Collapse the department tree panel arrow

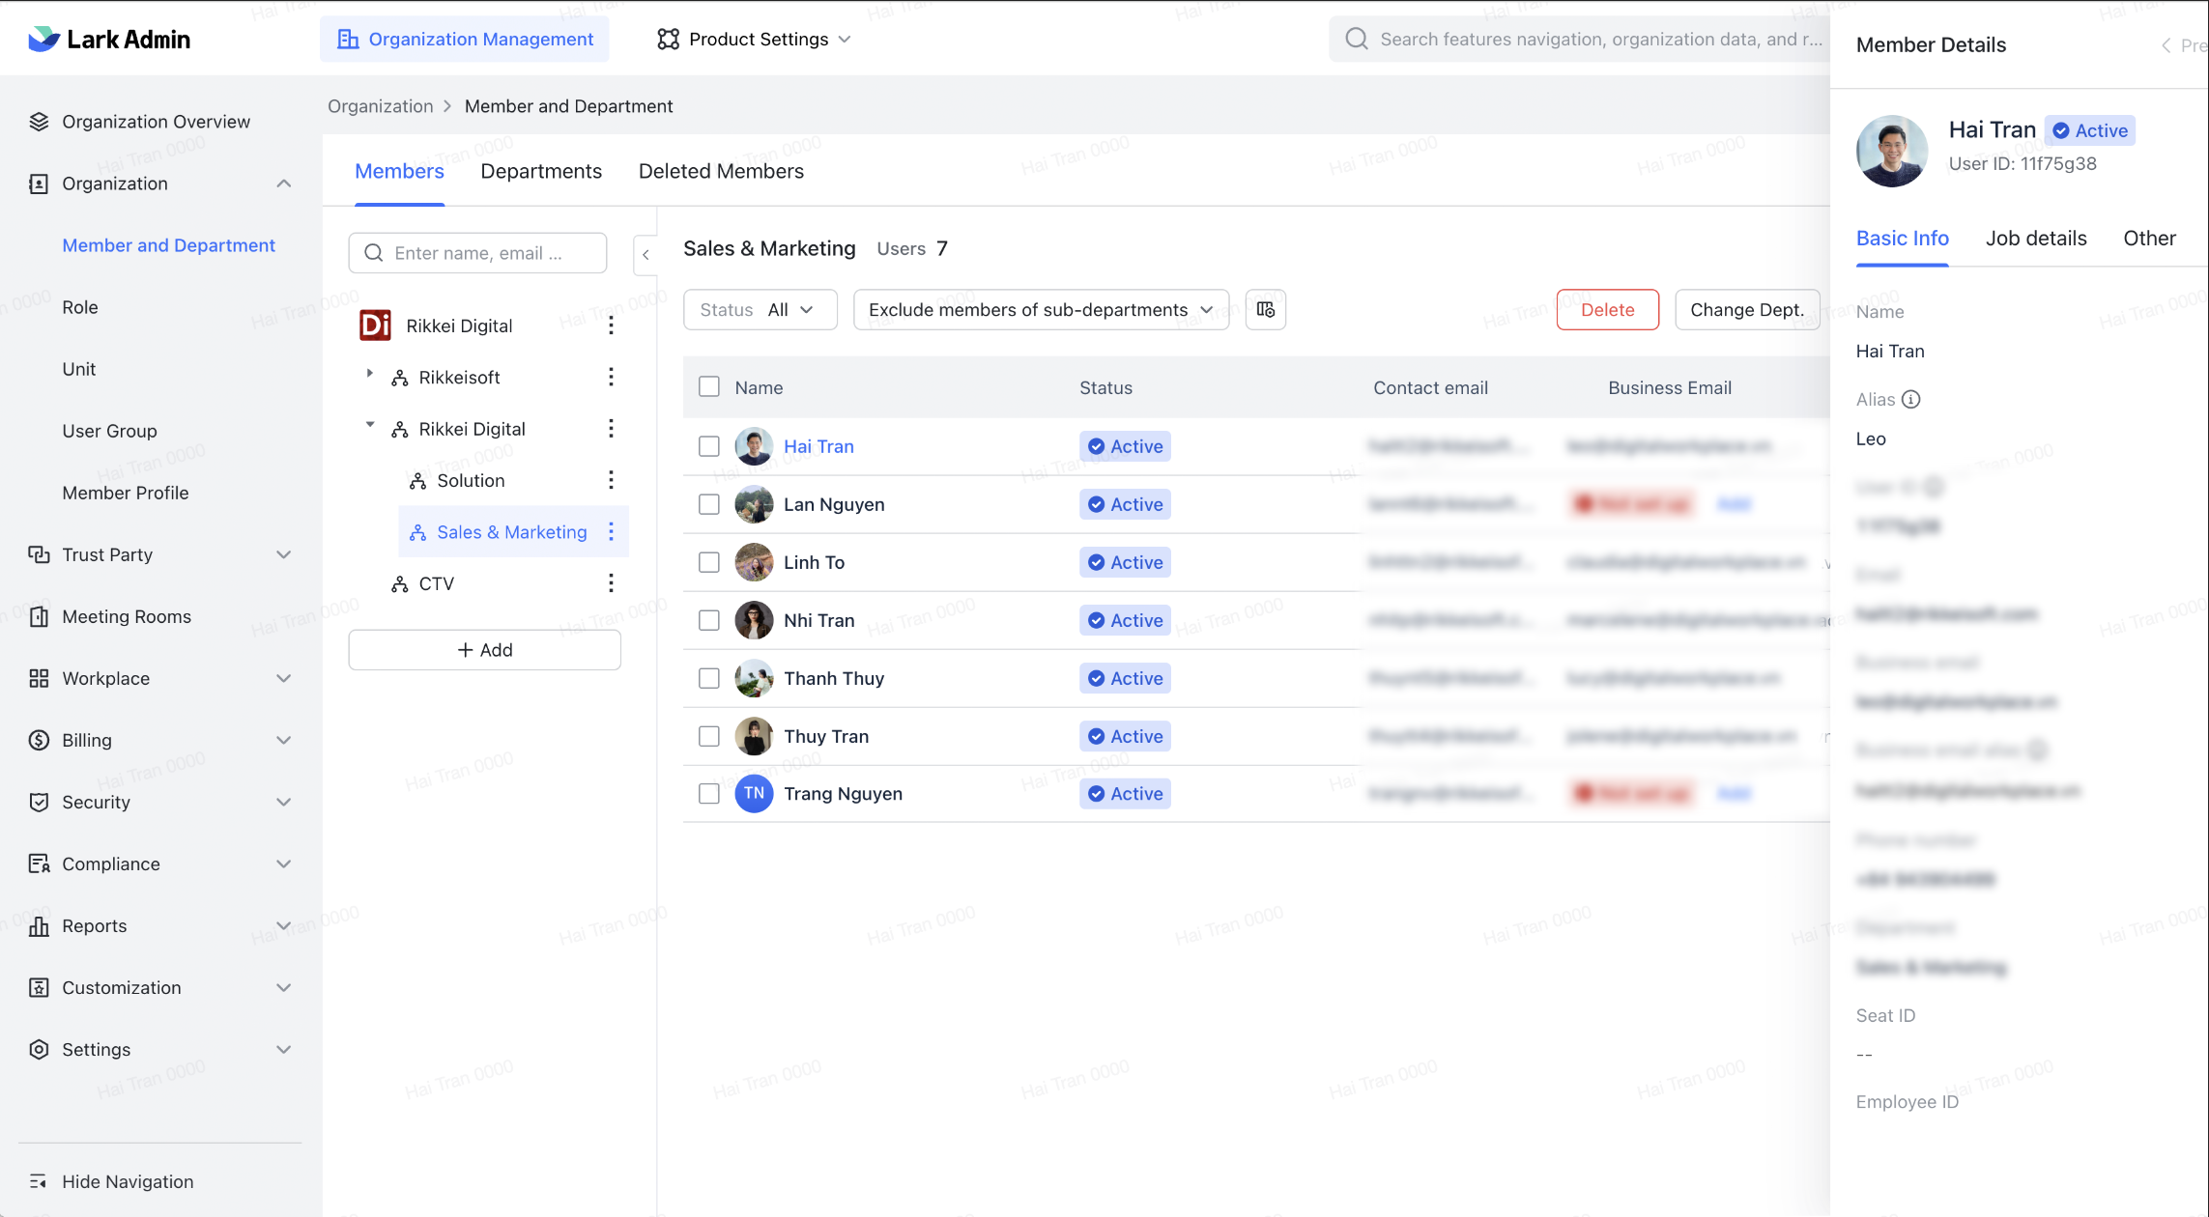click(x=645, y=255)
